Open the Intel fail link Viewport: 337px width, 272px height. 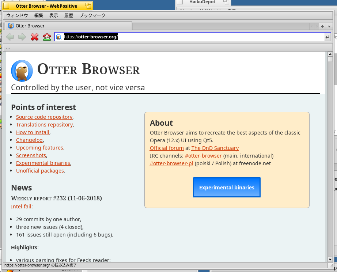coord(21,207)
